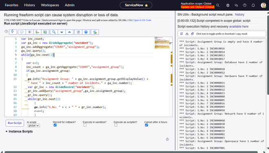Click the Update set: Default [Global] label
The image size is (269, 153).
click(198, 7)
